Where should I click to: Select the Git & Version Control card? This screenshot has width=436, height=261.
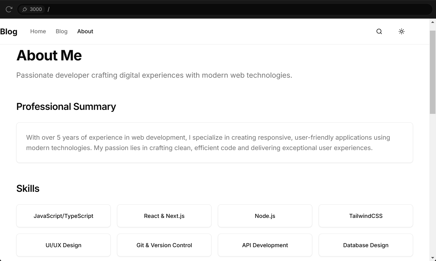click(164, 245)
